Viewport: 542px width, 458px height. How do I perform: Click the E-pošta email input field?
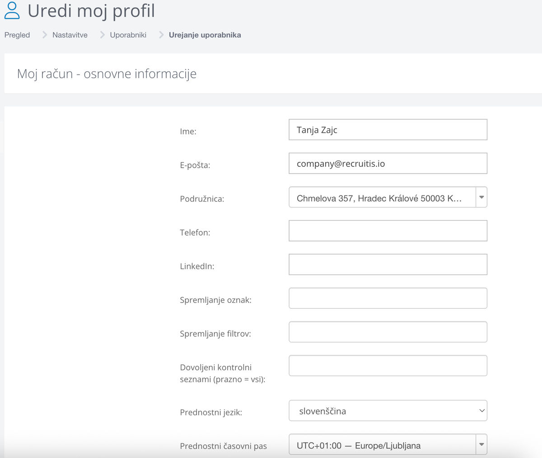388,163
